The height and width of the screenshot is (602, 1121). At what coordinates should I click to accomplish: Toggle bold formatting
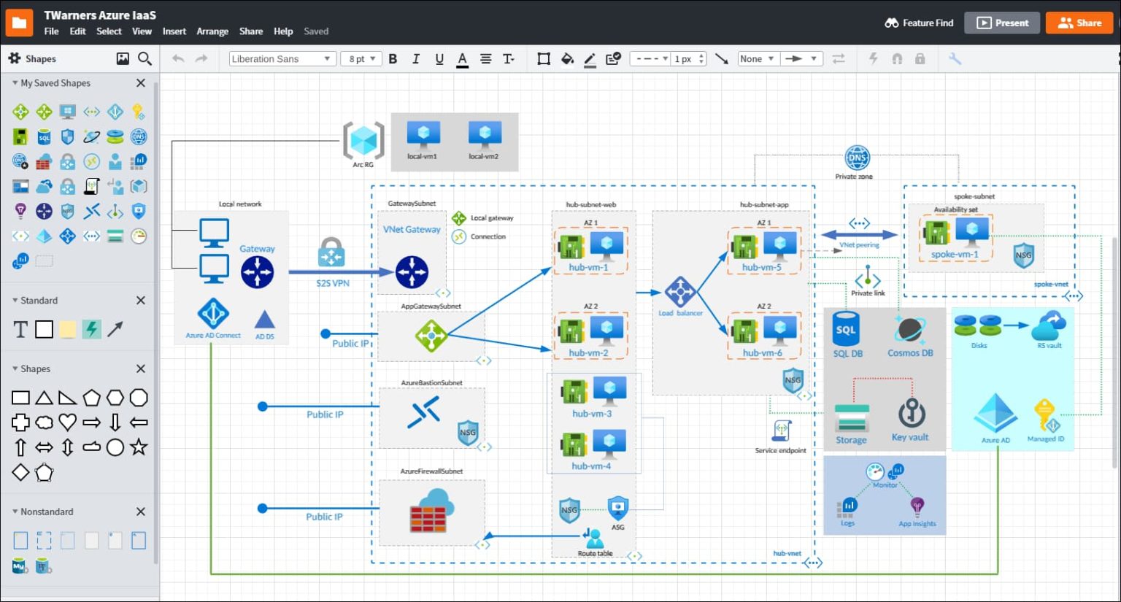393,58
